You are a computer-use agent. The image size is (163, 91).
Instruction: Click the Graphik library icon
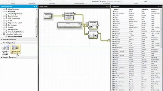pyautogui.click(x=6, y=27)
